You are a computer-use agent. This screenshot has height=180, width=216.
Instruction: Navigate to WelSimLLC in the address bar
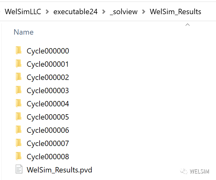tap(23, 12)
